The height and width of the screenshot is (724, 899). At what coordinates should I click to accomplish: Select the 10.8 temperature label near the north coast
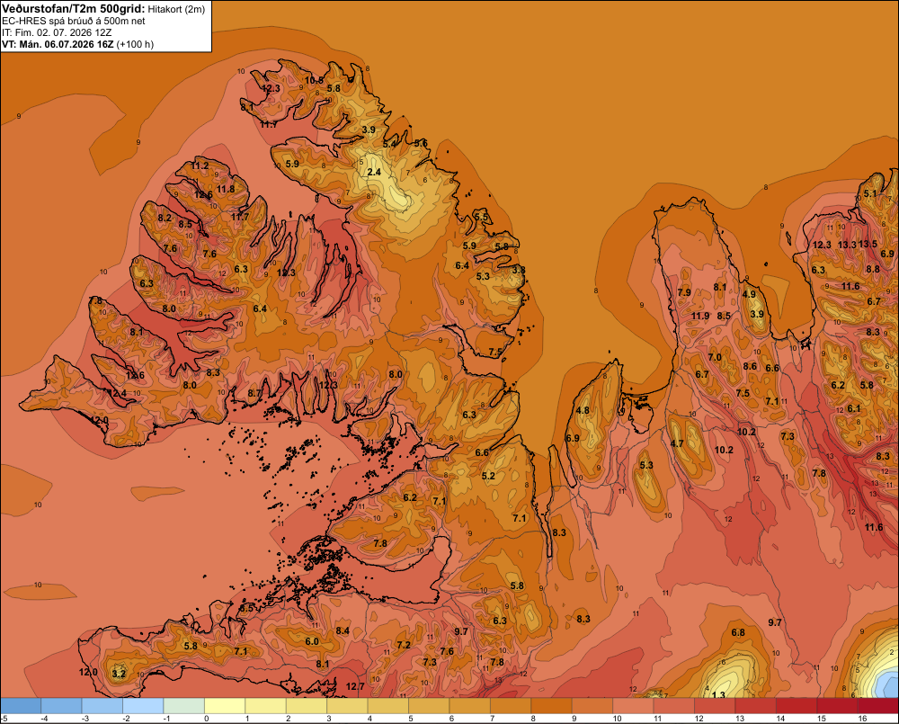tap(314, 80)
